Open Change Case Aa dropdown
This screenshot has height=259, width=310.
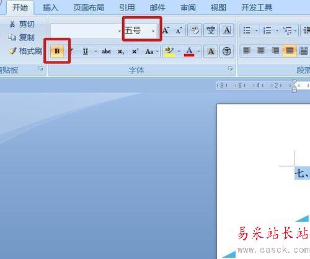click(151, 51)
